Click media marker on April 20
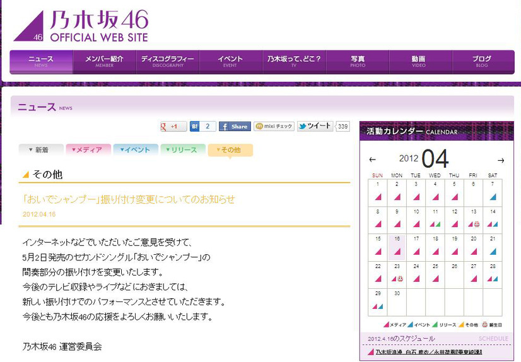Viewport: 521px width, 362px height. [x=474, y=252]
